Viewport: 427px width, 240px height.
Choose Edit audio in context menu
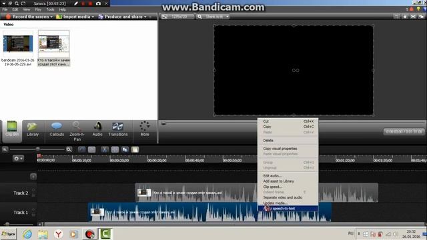click(x=288, y=176)
